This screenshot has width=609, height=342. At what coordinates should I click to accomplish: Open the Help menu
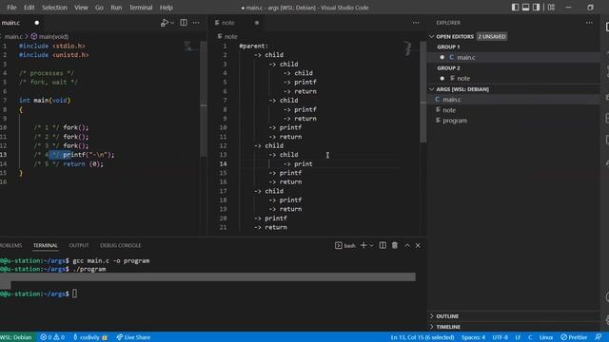[x=167, y=8]
